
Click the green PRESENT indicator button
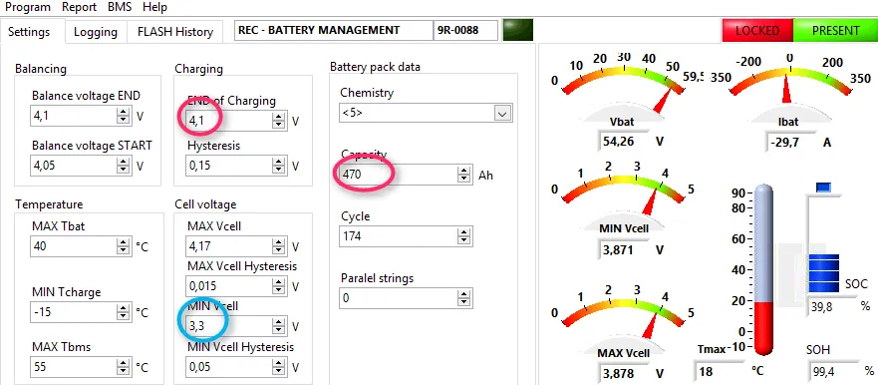835,30
